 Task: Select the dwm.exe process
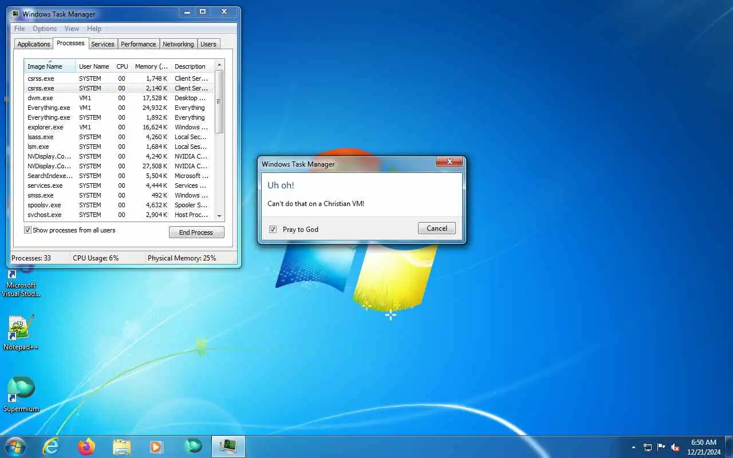(x=119, y=98)
